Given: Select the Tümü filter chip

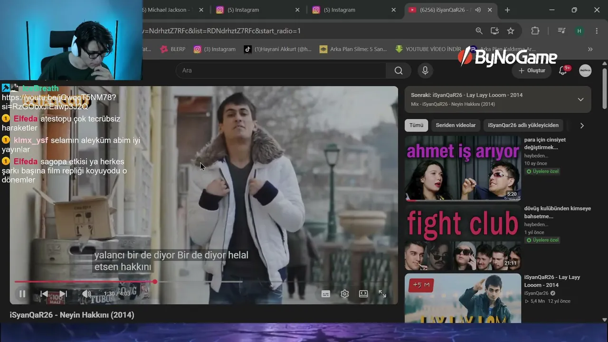Looking at the screenshot, I should [416, 125].
